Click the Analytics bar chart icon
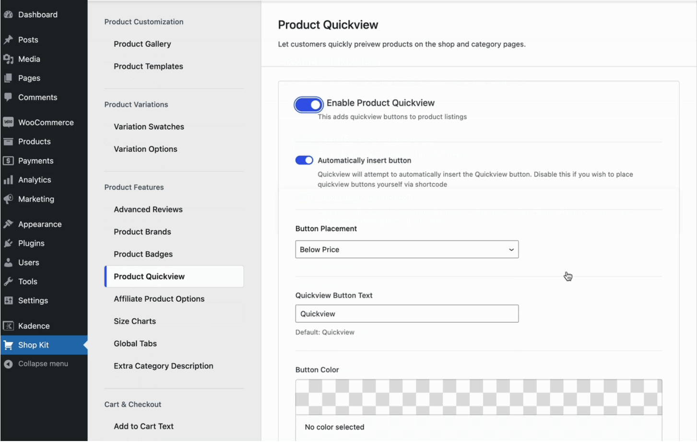This screenshot has width=697, height=442. (8, 180)
